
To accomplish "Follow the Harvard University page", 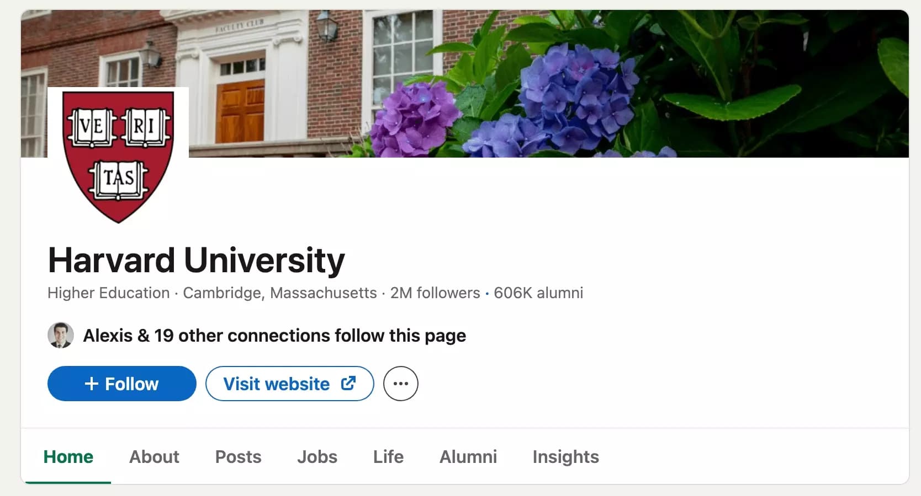I will [x=121, y=383].
